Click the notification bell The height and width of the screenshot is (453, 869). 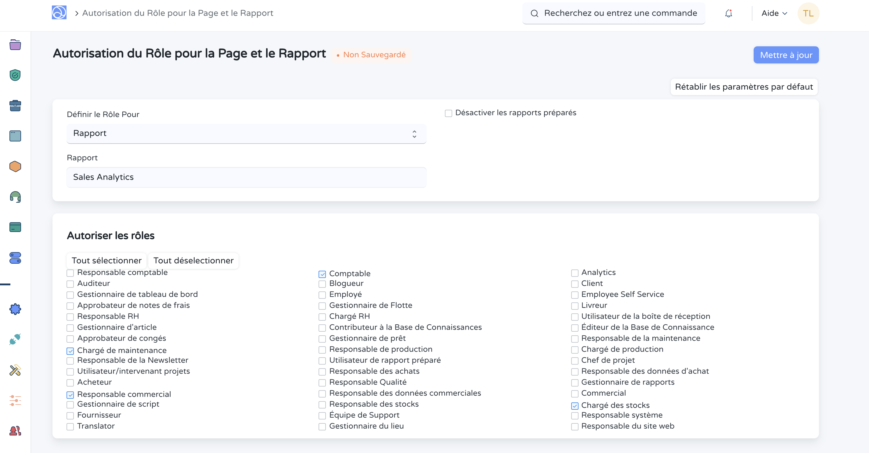point(728,13)
